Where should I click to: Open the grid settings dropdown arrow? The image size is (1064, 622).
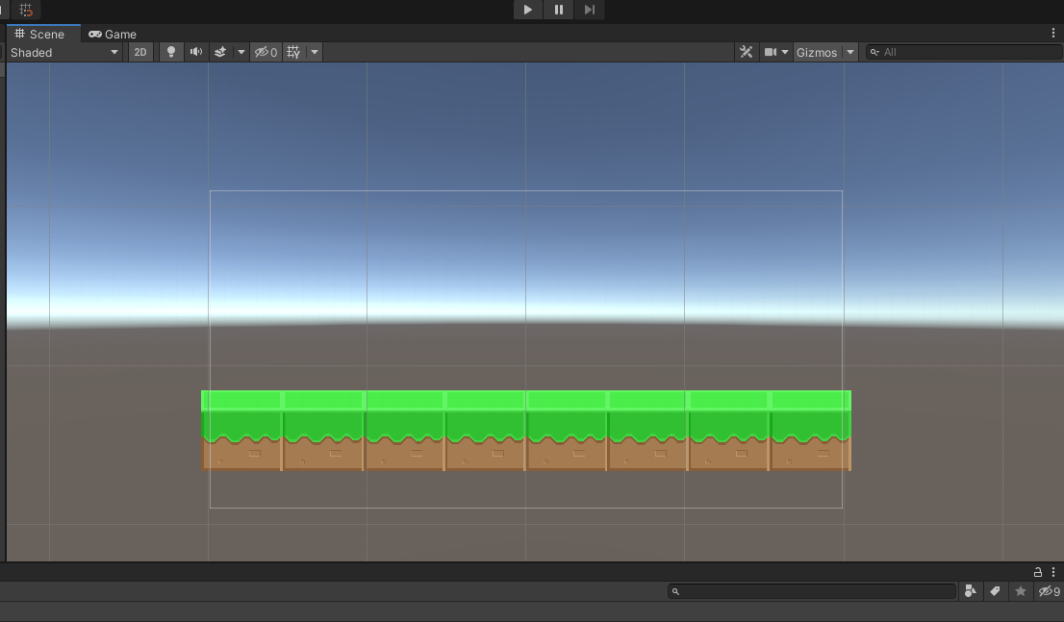coord(315,52)
